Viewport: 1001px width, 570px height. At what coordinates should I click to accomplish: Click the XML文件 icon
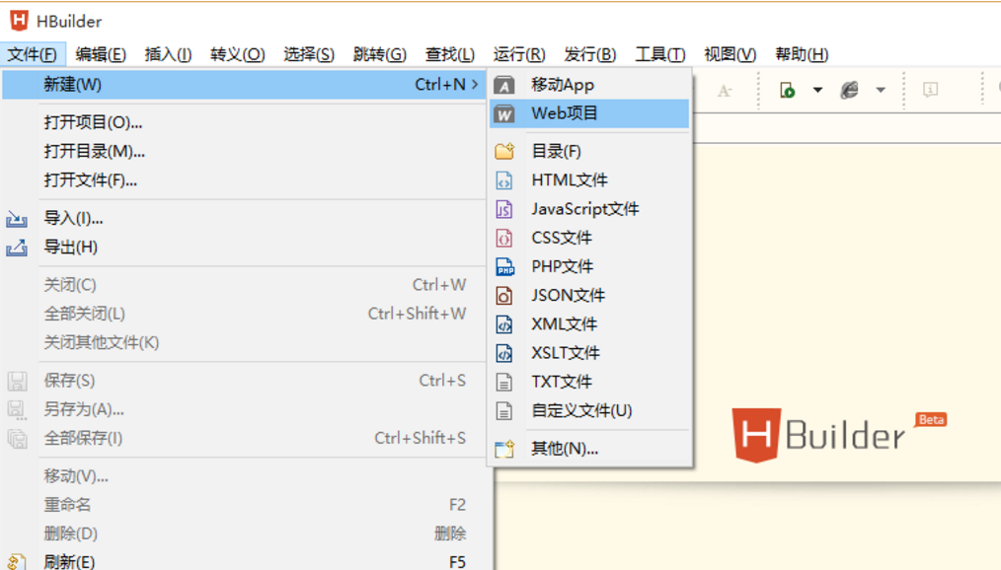(x=504, y=324)
